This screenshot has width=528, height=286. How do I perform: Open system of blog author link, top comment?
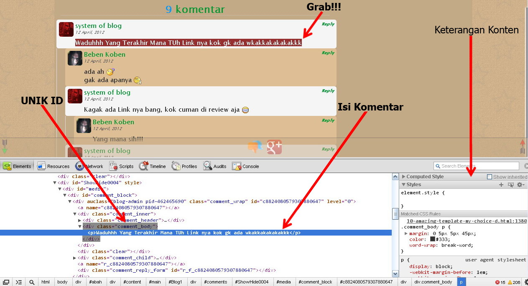99,25
